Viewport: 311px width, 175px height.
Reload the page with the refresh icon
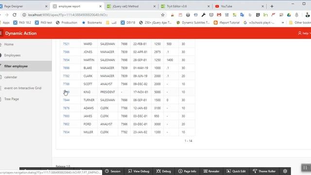coord(15,15)
